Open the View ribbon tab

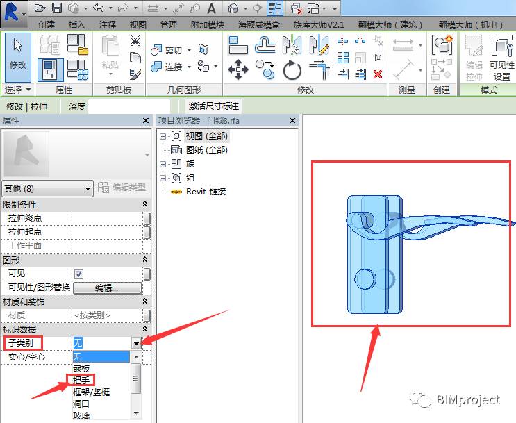(x=138, y=25)
